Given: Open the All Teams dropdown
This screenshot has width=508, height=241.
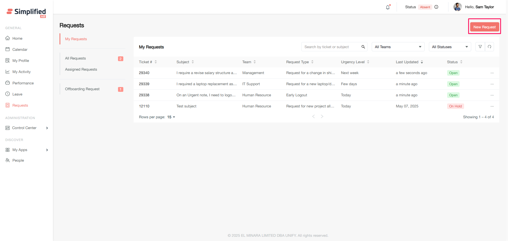Looking at the screenshot, I should pos(398,47).
